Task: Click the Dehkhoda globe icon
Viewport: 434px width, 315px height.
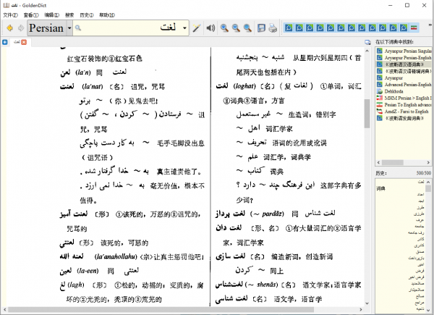Action: (x=380, y=91)
